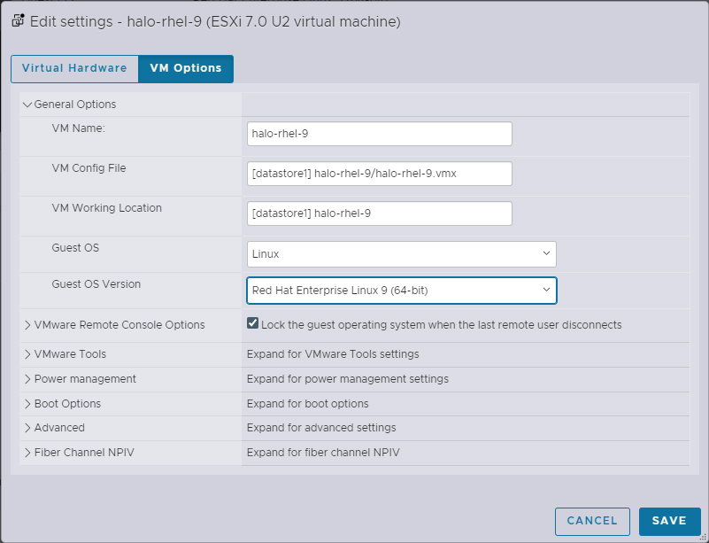Click the VM icon beside Edit settings title

click(x=18, y=21)
